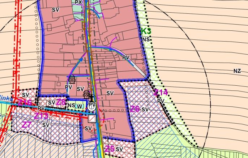
Task: Click the white circle symbol under the PV label
Action: [91, 107]
